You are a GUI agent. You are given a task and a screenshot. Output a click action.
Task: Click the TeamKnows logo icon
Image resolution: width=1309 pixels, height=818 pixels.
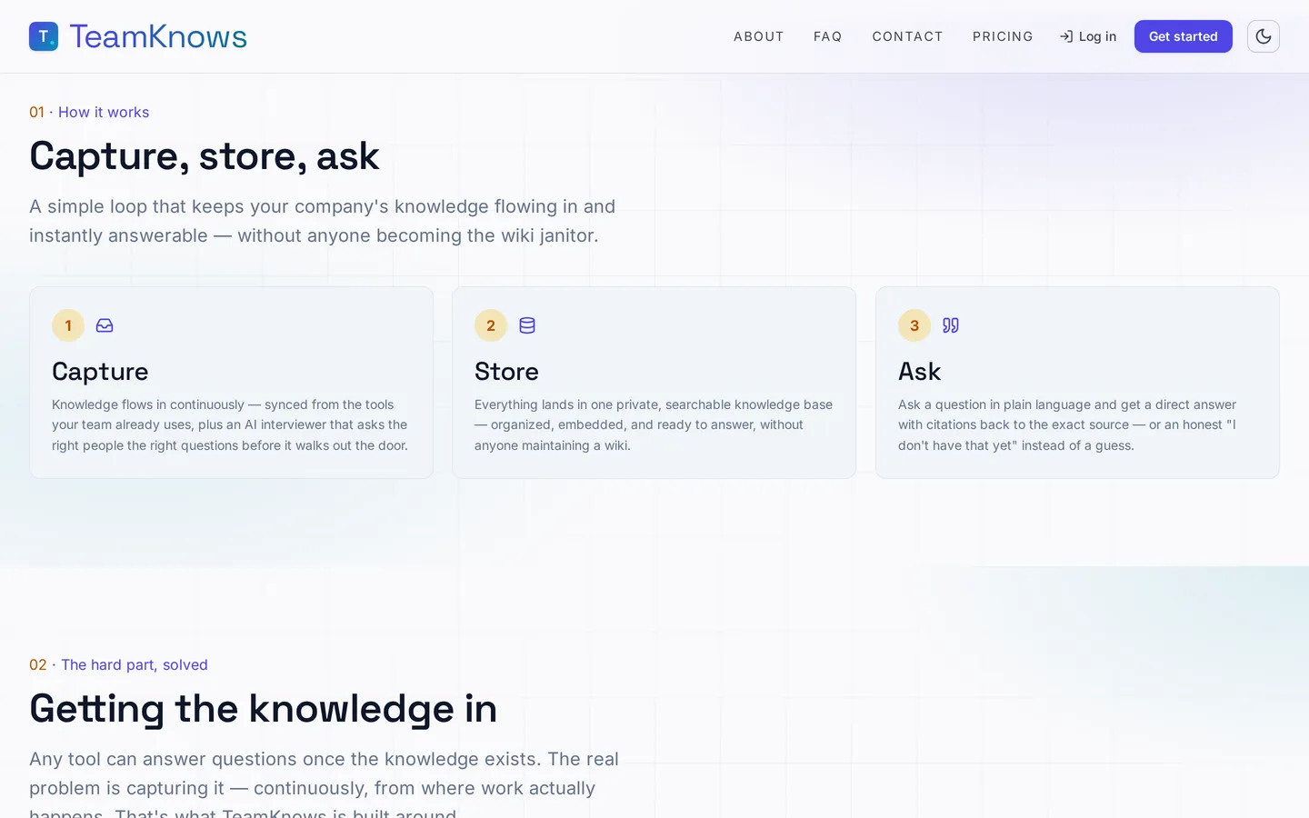pos(44,36)
